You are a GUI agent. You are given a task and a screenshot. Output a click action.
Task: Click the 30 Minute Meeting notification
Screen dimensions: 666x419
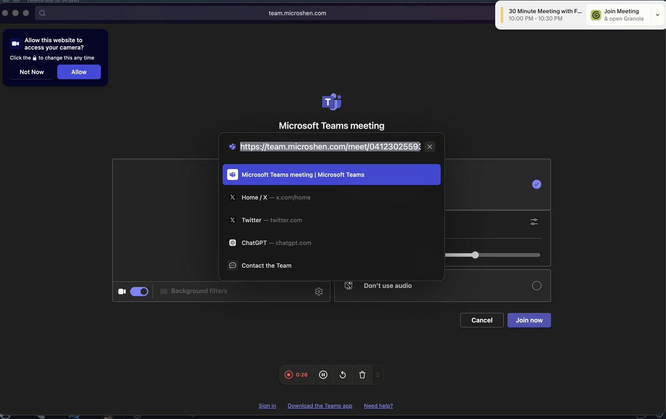click(541, 15)
